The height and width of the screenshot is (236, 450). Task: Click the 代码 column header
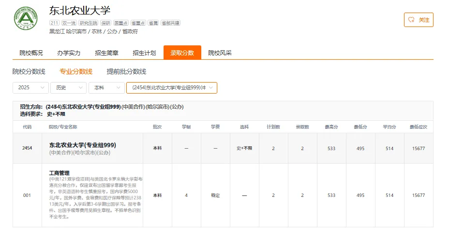[x=27, y=127]
